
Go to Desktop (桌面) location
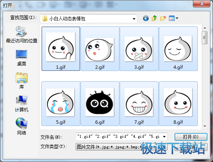click(x=22, y=58)
